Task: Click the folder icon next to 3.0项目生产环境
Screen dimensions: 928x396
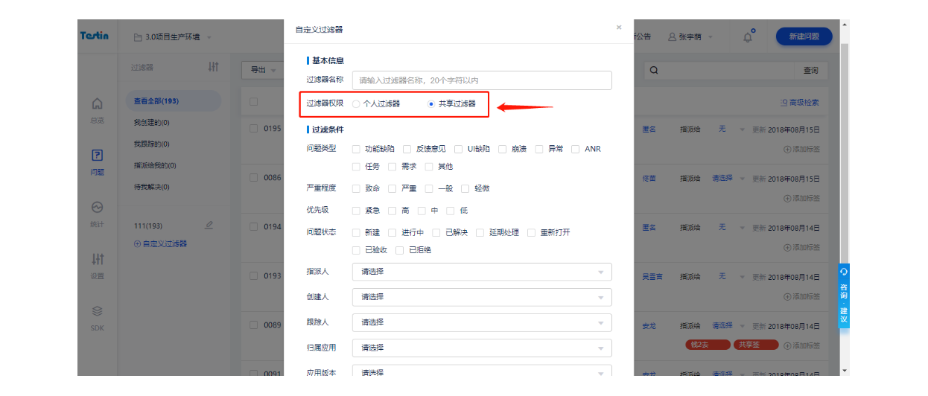Action: click(x=138, y=37)
